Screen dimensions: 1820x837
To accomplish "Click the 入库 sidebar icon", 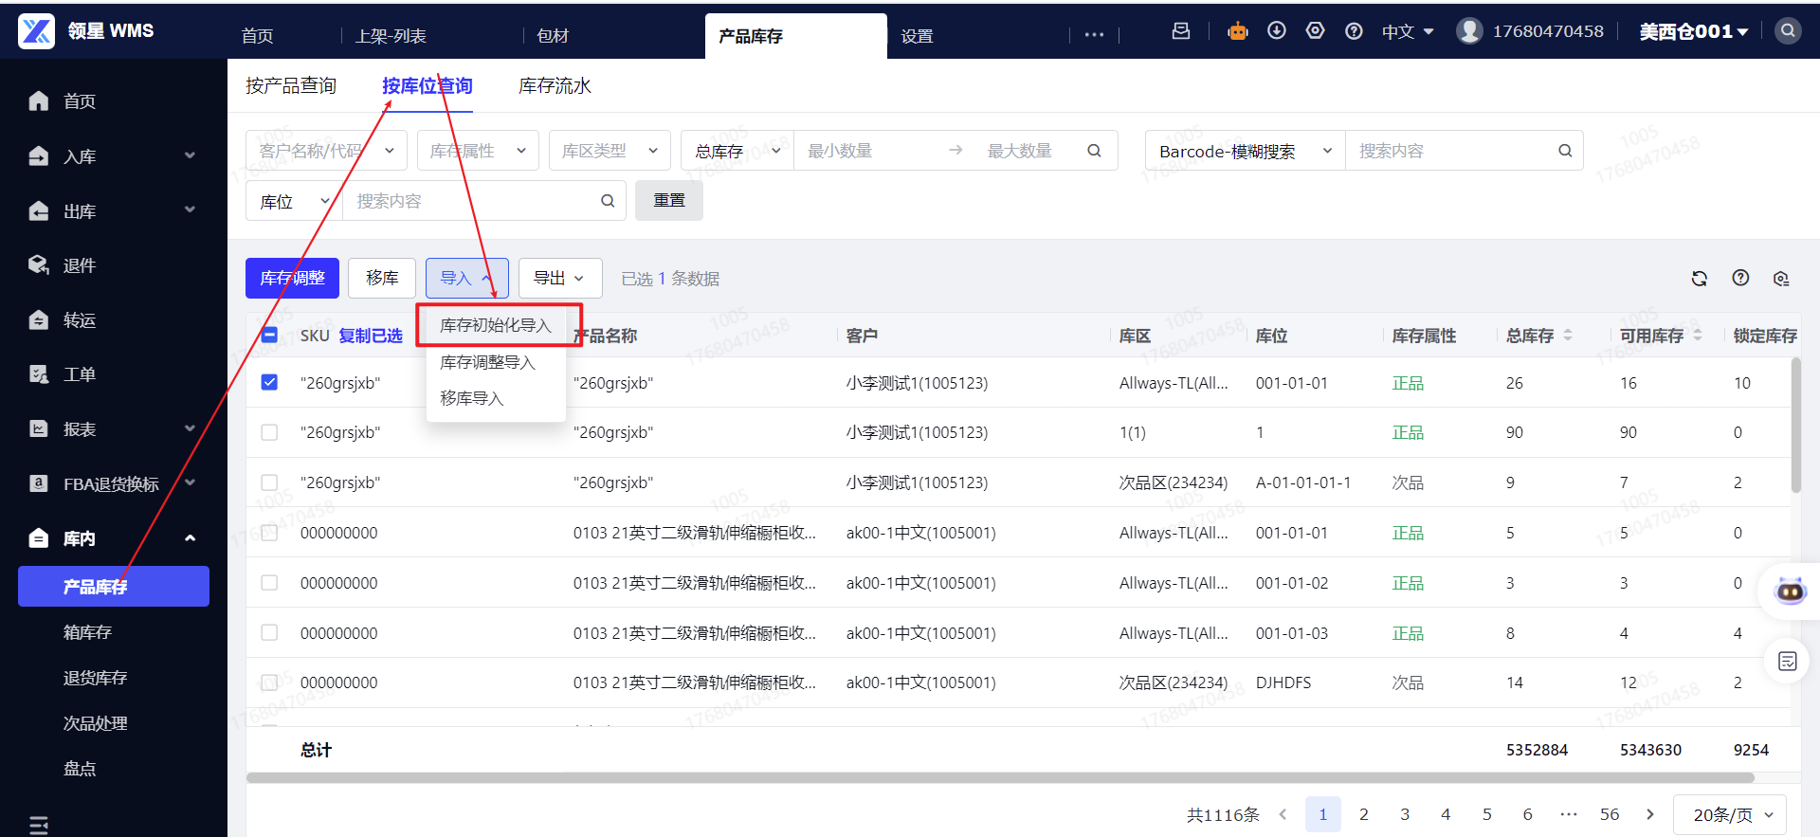I will [x=39, y=155].
